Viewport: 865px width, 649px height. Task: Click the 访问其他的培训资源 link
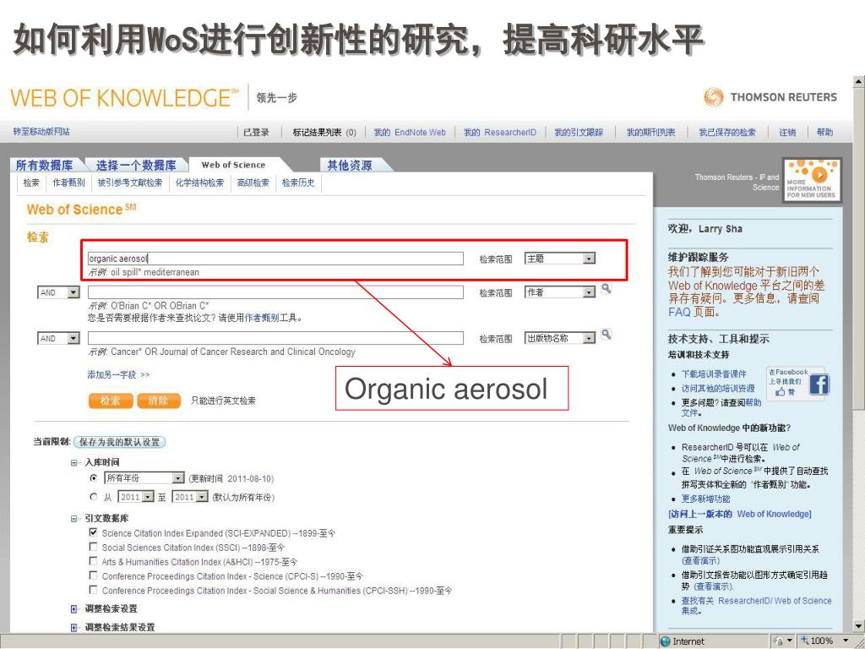718,388
